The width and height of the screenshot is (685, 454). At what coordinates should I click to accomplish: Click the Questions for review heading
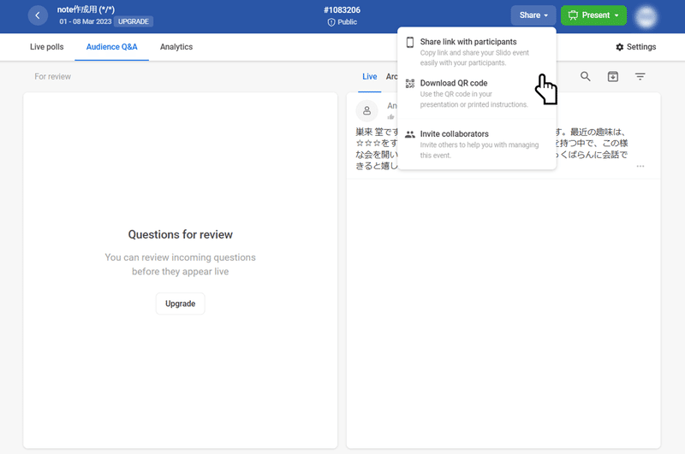point(181,234)
